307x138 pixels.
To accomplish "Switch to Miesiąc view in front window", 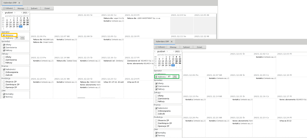I will tap(173, 47).
